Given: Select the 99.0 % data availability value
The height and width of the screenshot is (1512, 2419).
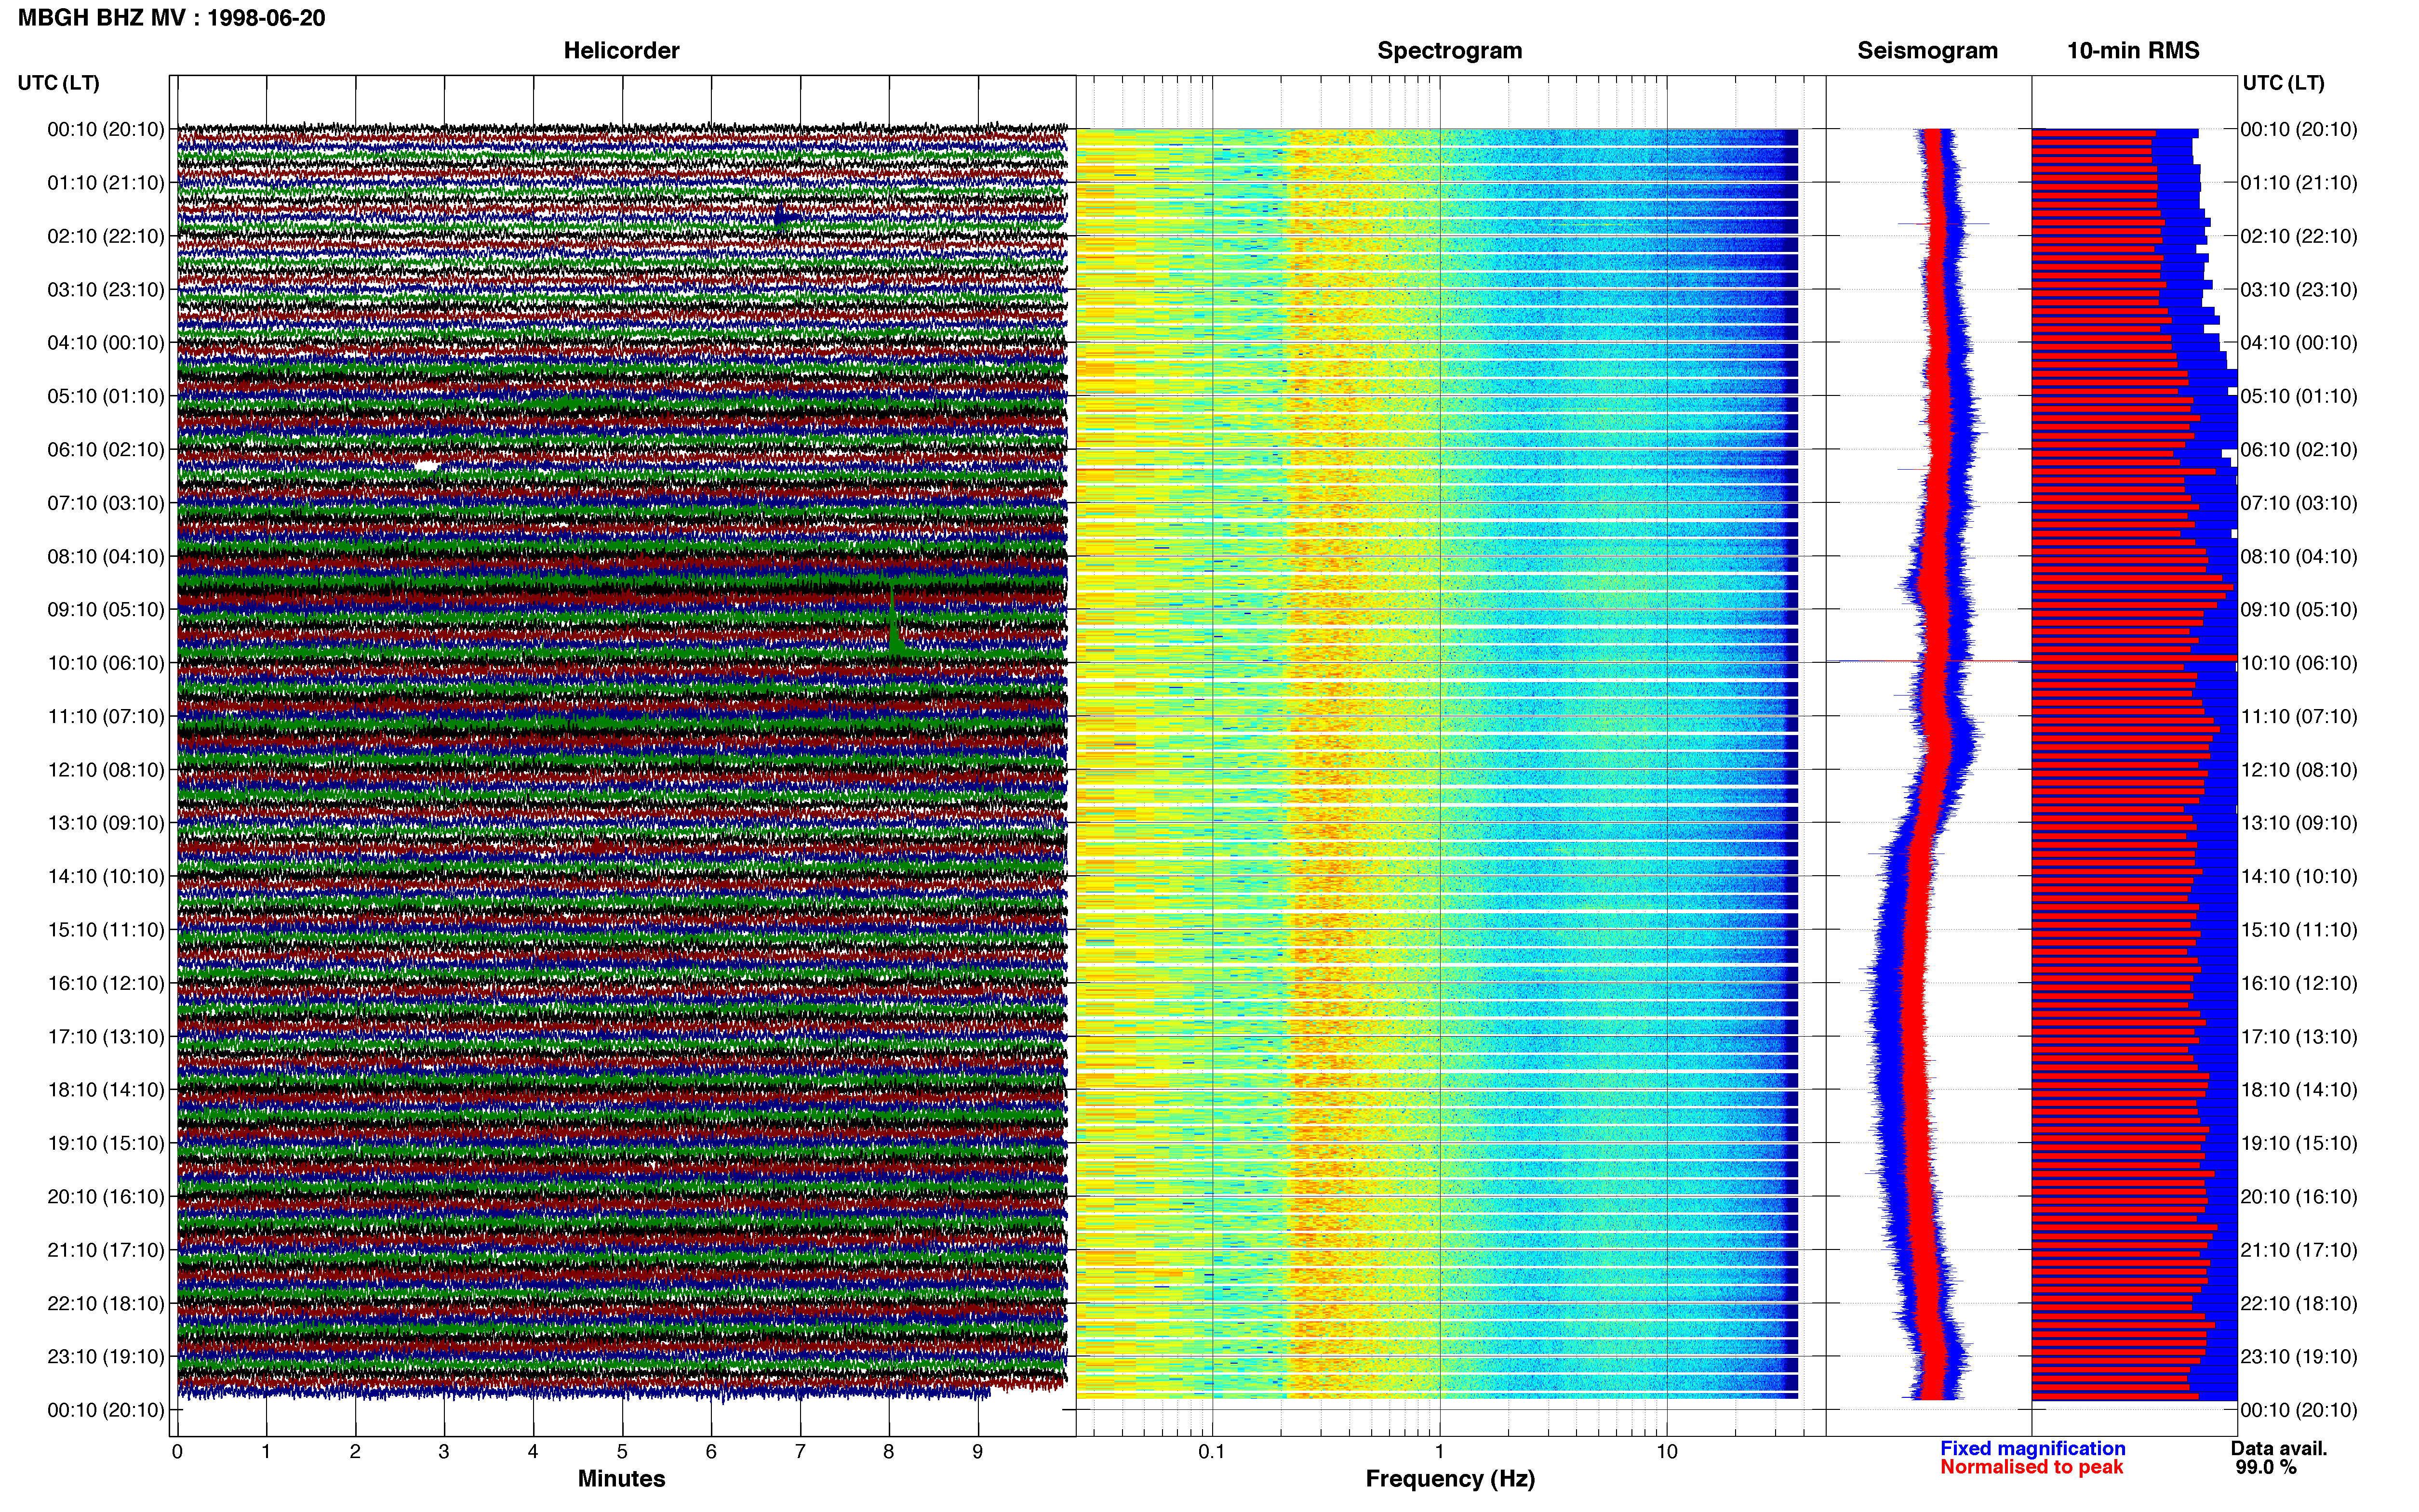Looking at the screenshot, I should click(x=2266, y=1467).
